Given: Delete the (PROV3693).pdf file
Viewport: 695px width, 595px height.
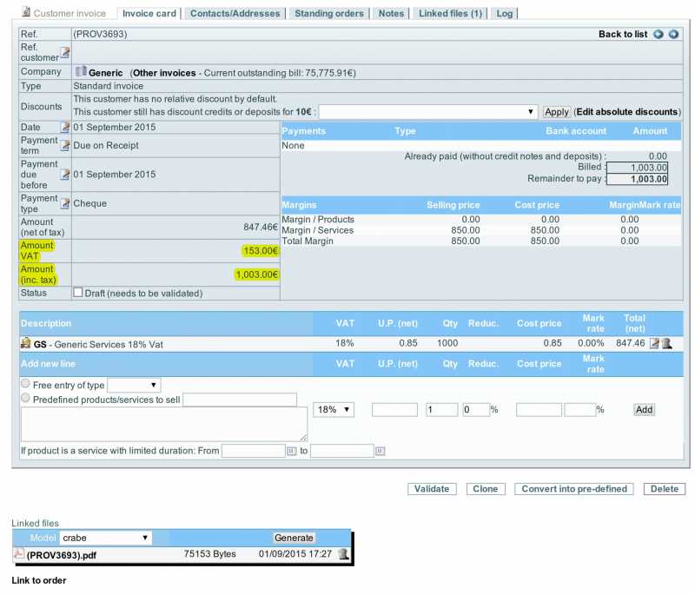Looking at the screenshot, I should [x=343, y=554].
